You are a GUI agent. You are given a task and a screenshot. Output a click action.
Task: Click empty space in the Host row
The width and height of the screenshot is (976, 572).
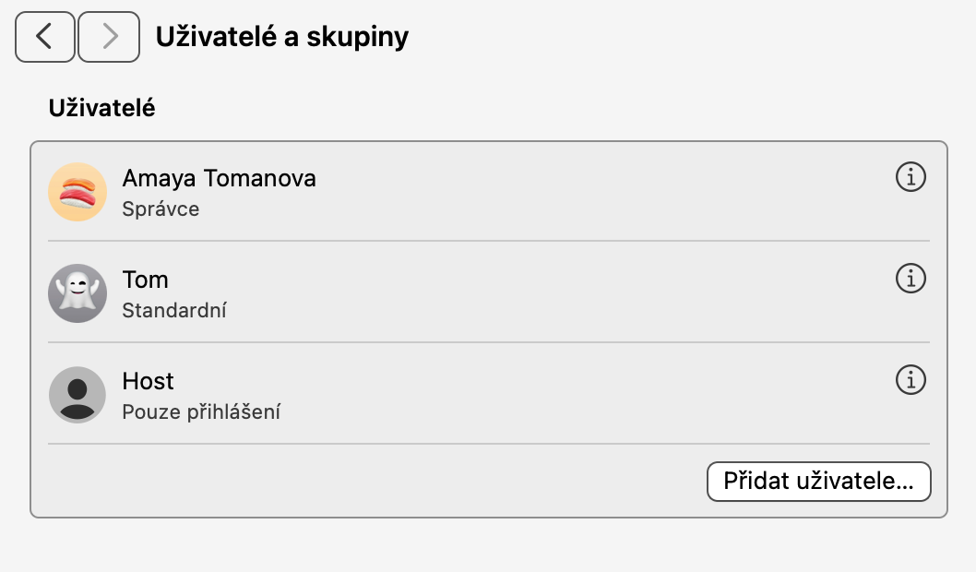(600, 394)
